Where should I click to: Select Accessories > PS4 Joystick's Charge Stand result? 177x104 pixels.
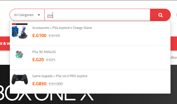[x=62, y=28]
